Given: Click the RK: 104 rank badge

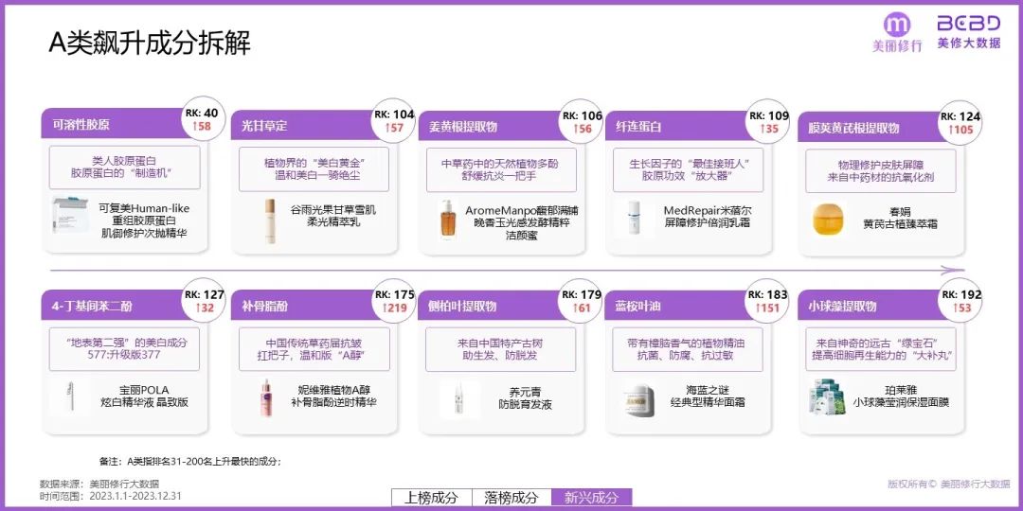Looking at the screenshot, I should (394, 121).
